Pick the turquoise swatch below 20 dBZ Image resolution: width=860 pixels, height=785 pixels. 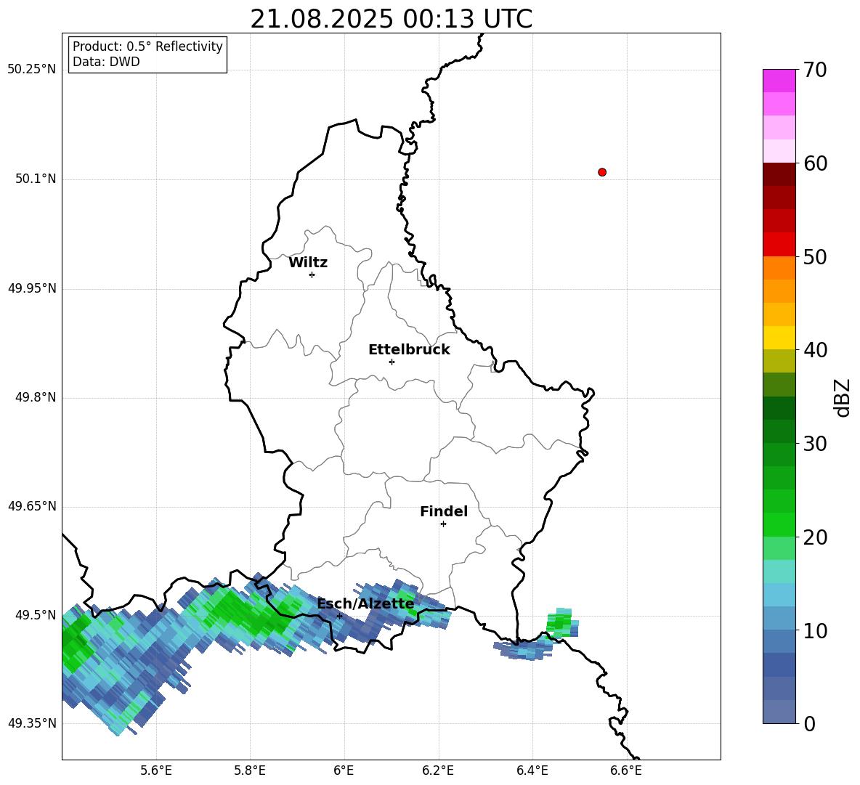pos(779,572)
